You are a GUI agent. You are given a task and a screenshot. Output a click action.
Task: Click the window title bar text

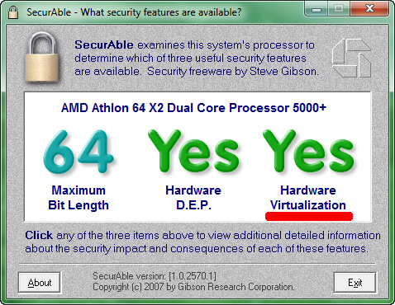[134, 12]
